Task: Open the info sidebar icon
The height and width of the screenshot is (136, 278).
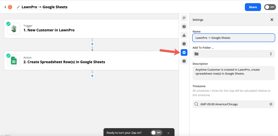Action: pyautogui.click(x=184, y=61)
